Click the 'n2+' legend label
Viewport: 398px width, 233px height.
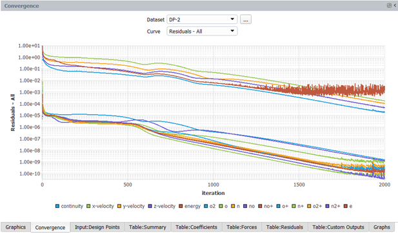pyautogui.click(x=335, y=206)
